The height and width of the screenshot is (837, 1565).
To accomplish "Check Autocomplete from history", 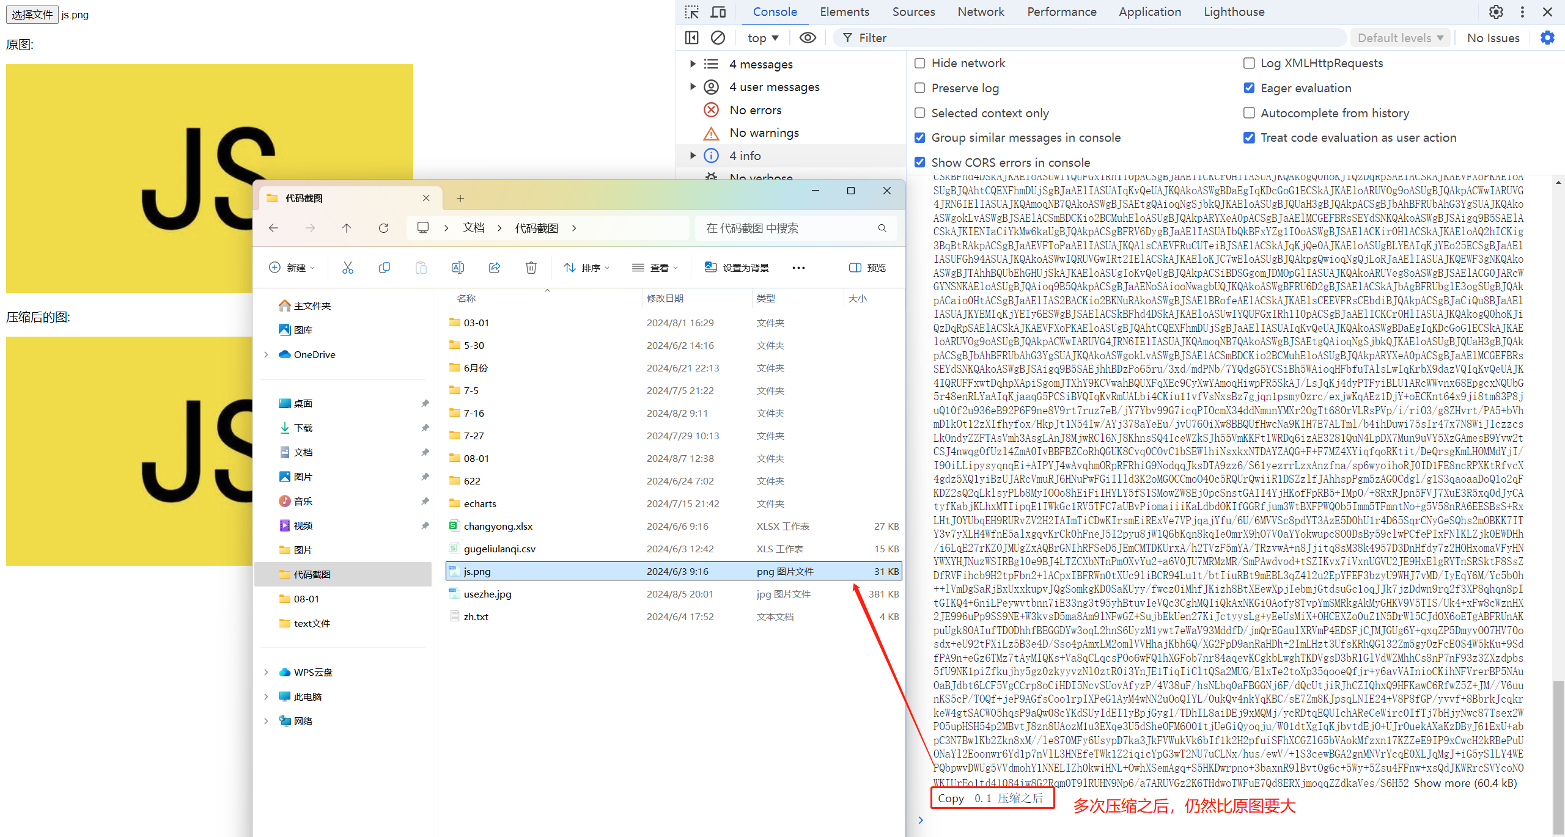I will coord(1249,113).
